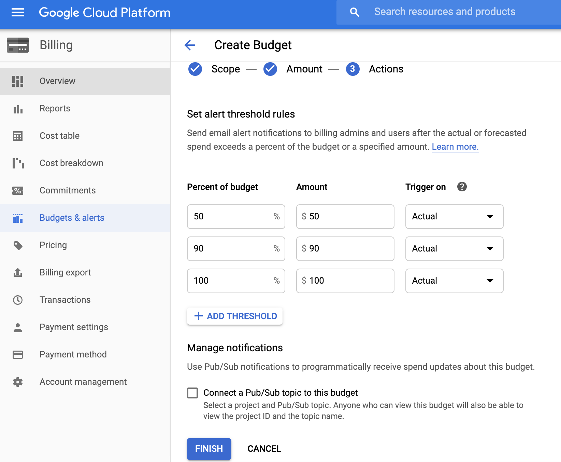Image resolution: width=561 pixels, height=462 pixels.
Task: Click the Trigger on help icon
Action: tap(462, 187)
